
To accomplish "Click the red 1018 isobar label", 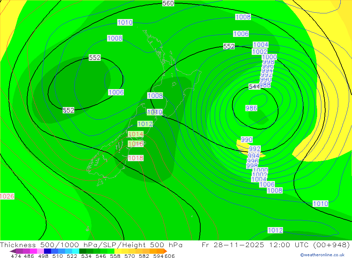I will [x=136, y=158].
